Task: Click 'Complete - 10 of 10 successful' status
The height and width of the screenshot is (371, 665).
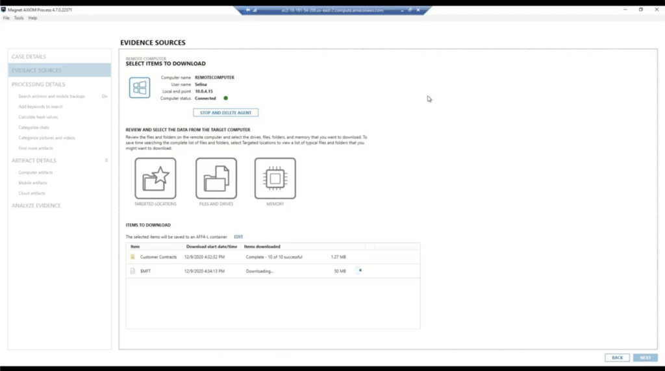Action: [x=274, y=257]
